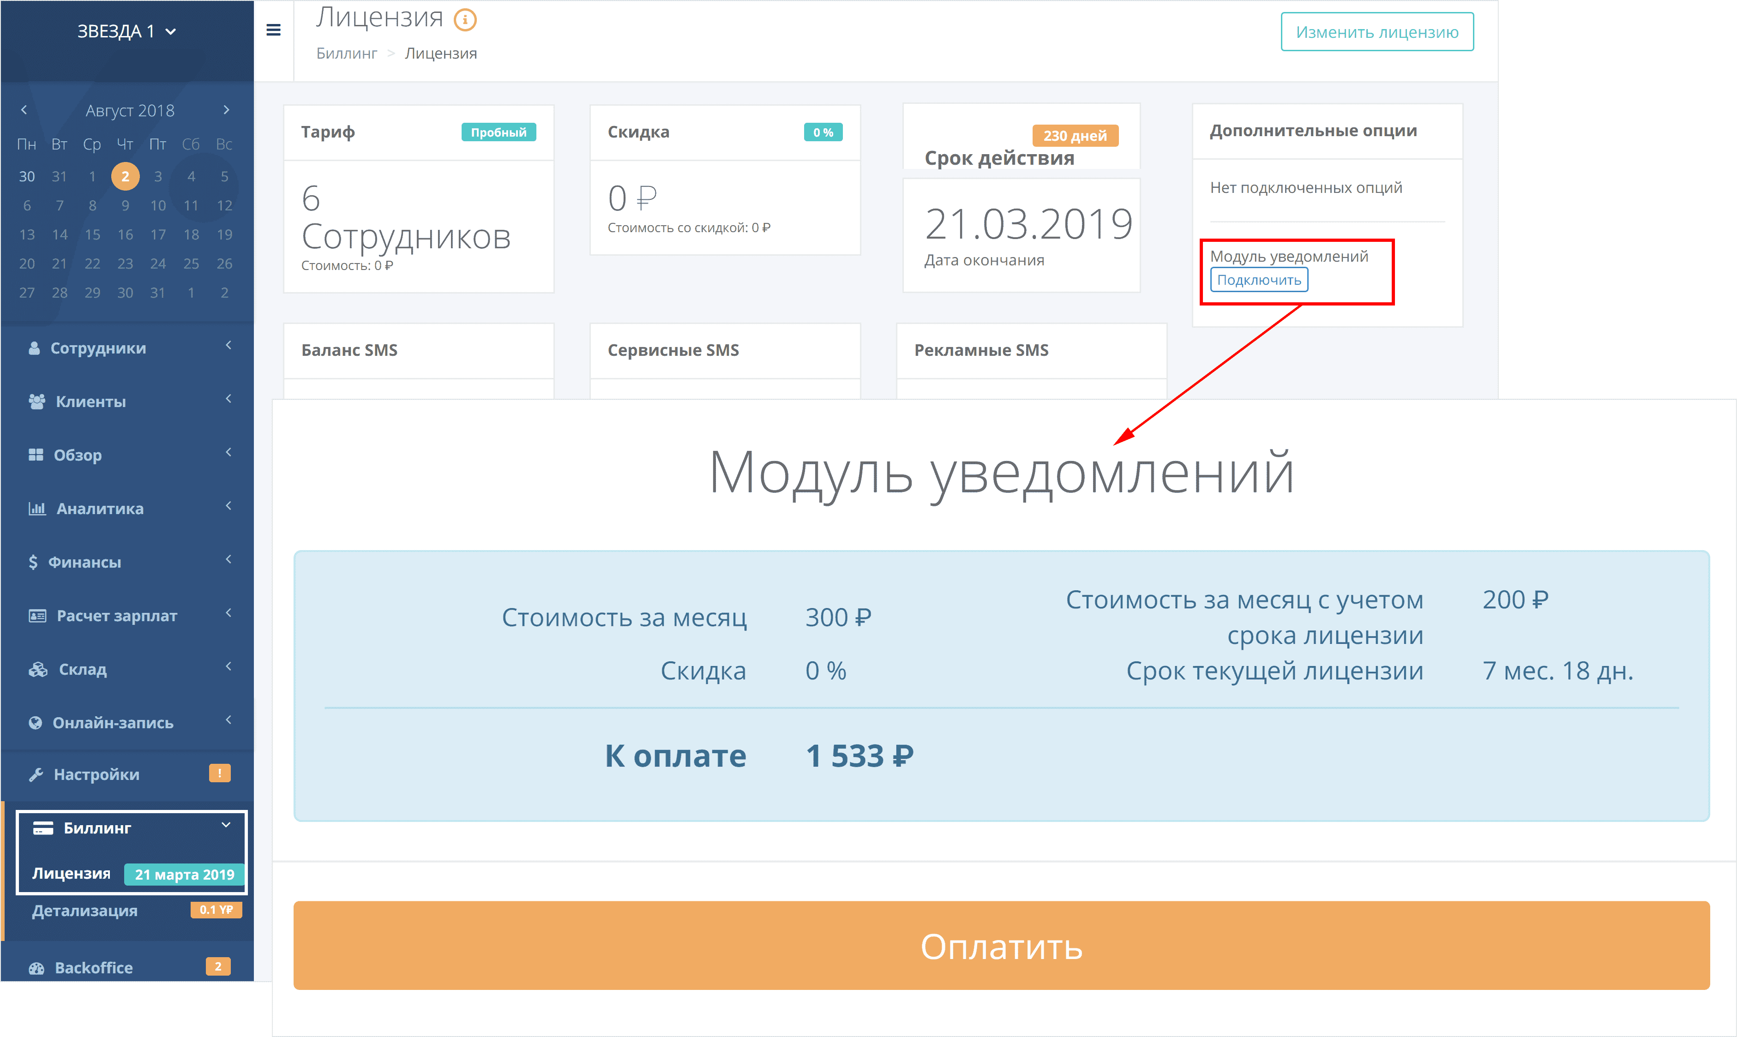
Task: Click the info icon next to Лицензия
Action: (465, 19)
